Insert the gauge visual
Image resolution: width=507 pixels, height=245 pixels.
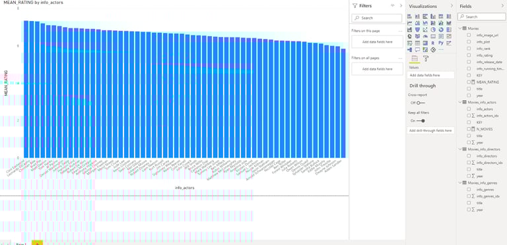pos(425,36)
